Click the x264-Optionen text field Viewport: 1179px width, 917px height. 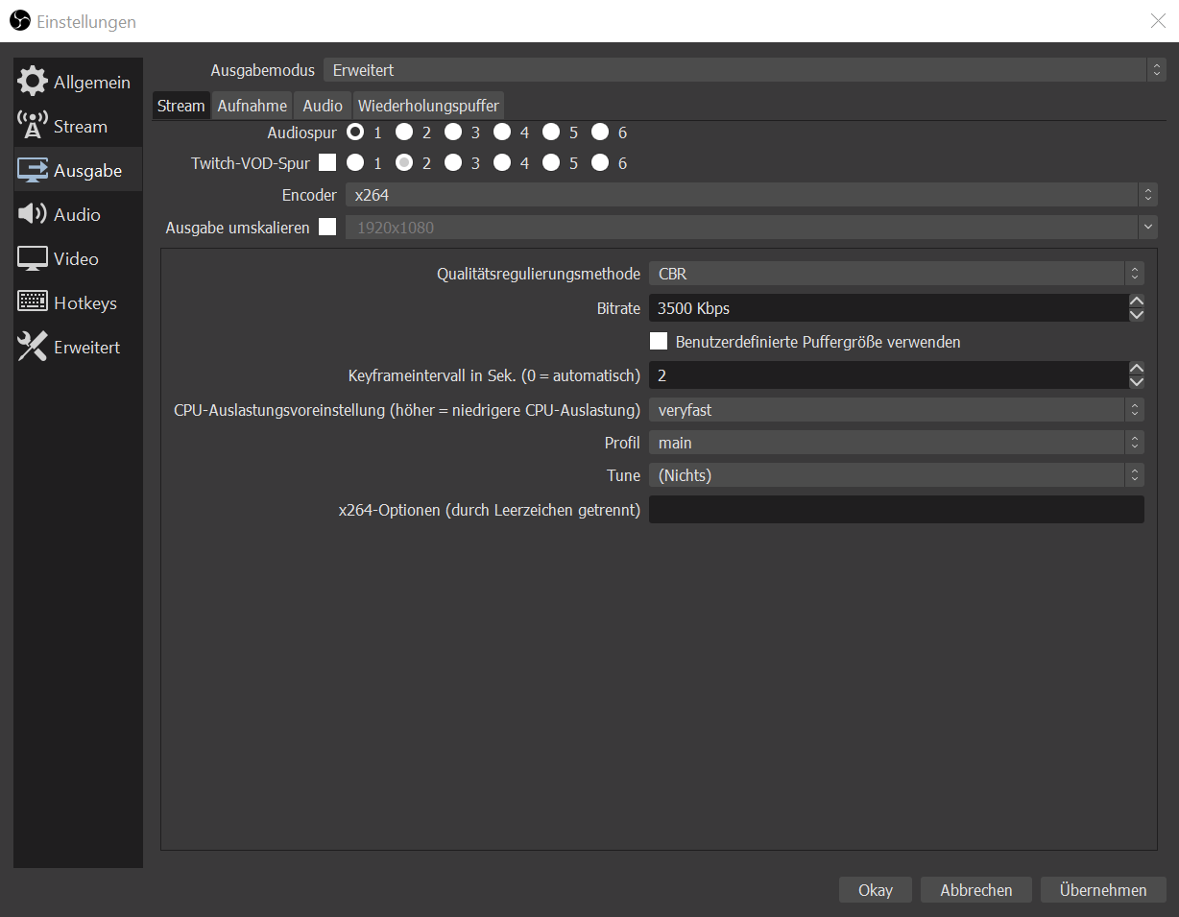pos(896,510)
